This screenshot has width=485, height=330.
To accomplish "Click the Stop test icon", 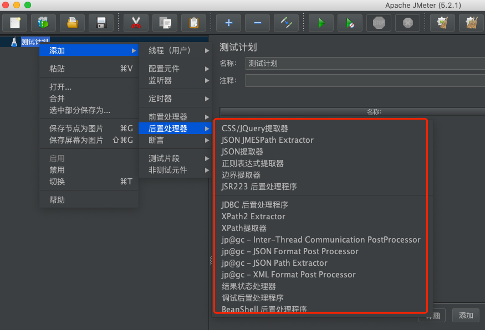I will pyautogui.click(x=379, y=23).
